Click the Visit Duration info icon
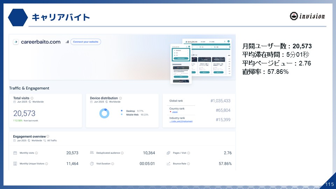 (x=113, y=164)
